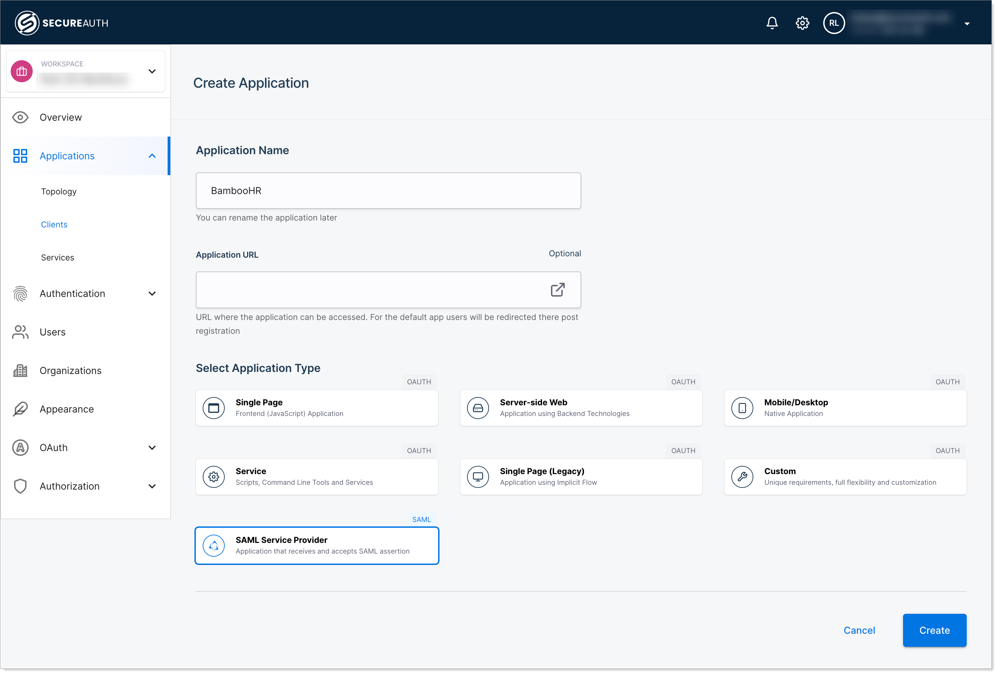This screenshot has width=997, height=674.
Task: Expand the user account dropdown arrow
Action: (966, 24)
